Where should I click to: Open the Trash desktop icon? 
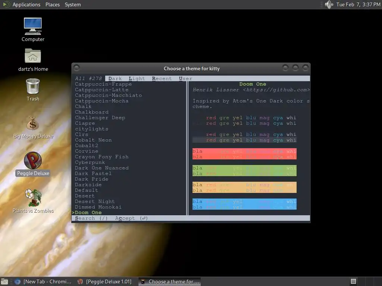coord(33,86)
